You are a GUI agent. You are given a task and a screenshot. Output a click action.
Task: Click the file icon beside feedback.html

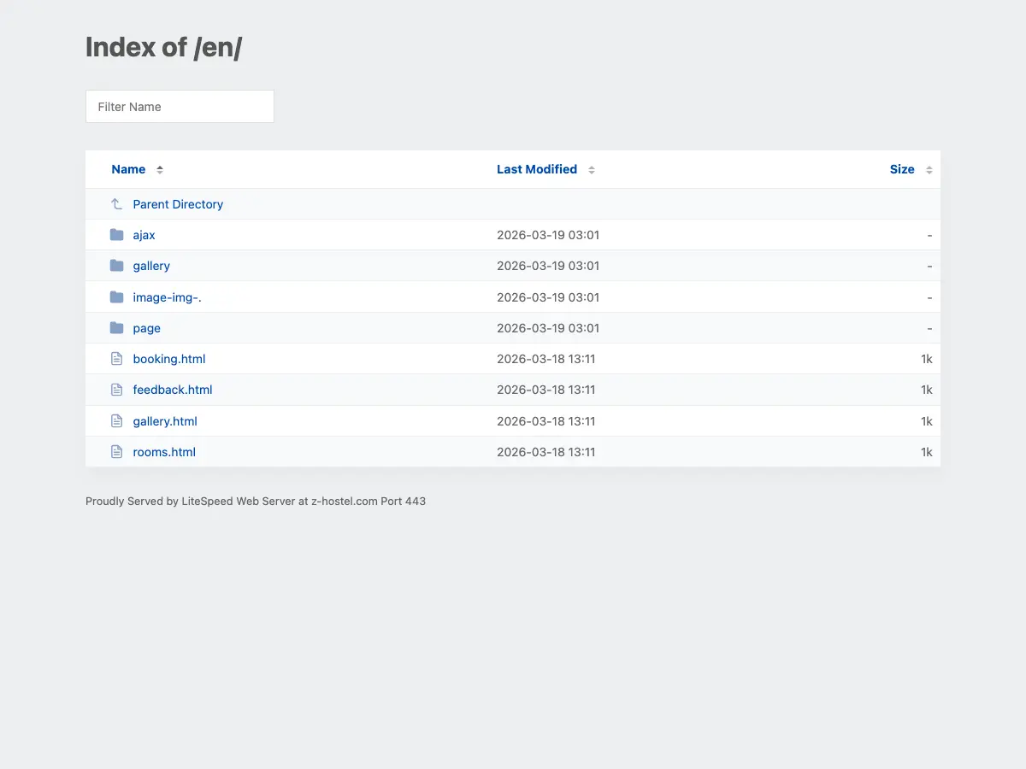pyautogui.click(x=117, y=390)
